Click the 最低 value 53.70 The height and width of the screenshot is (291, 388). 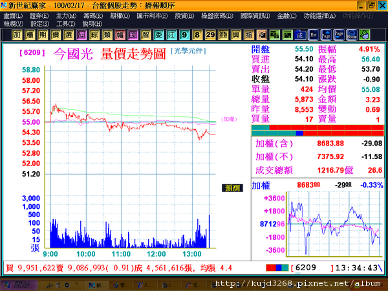point(371,69)
